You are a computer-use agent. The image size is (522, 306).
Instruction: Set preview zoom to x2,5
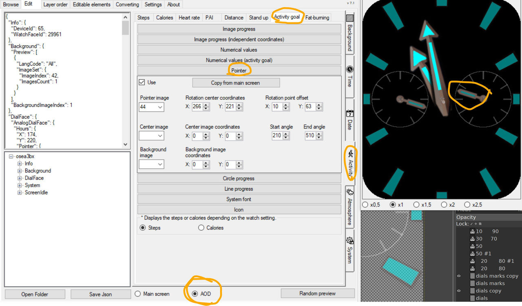tap(467, 205)
